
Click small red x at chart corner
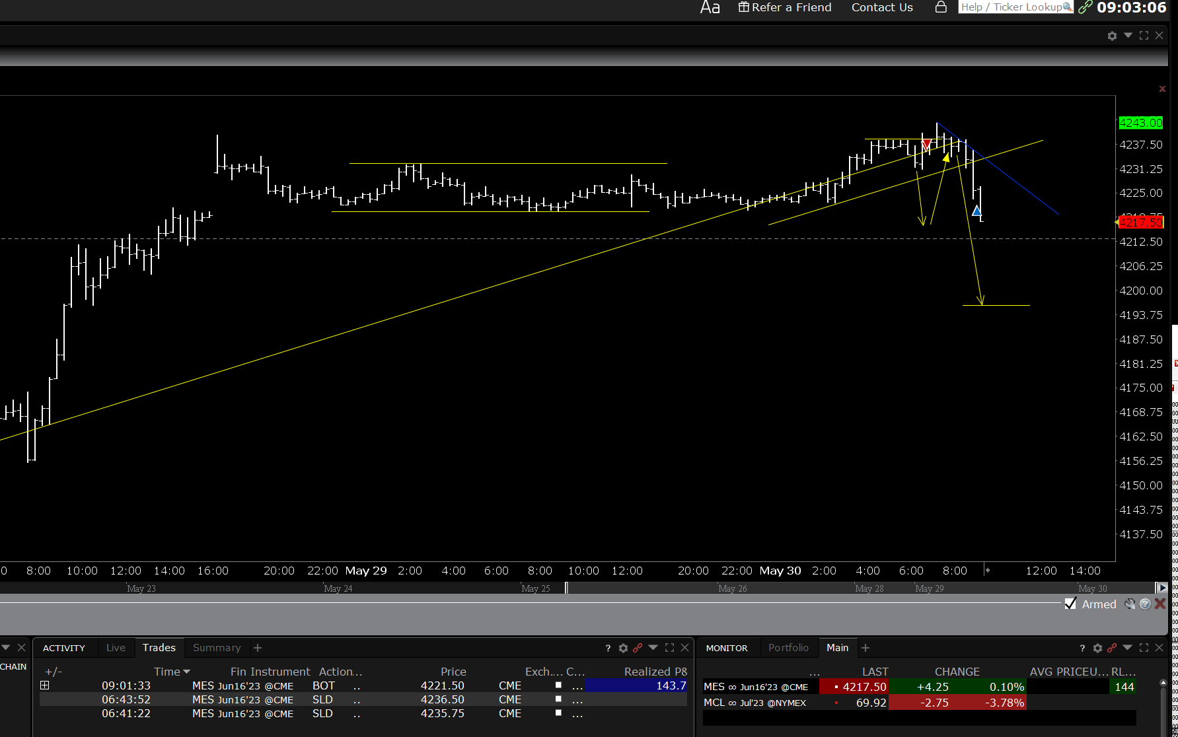[x=1162, y=88]
